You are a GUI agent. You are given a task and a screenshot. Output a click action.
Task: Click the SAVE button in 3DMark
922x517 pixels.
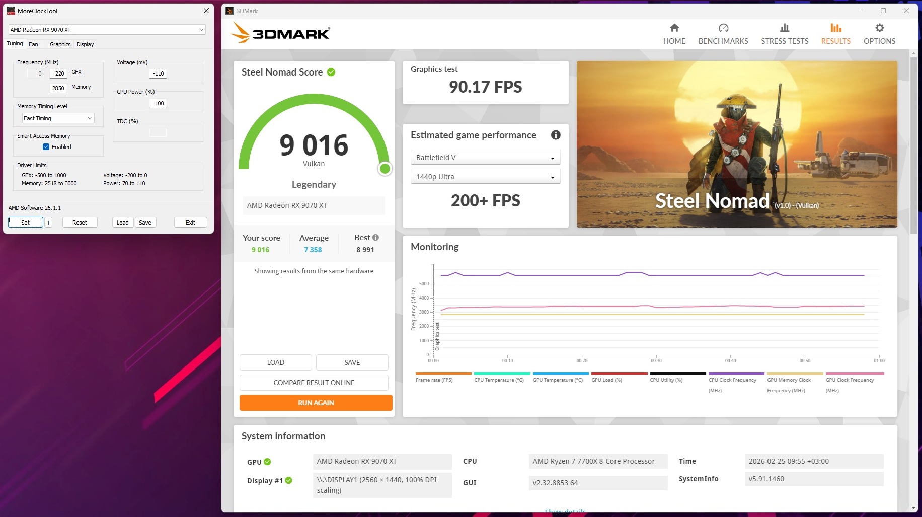(x=352, y=362)
